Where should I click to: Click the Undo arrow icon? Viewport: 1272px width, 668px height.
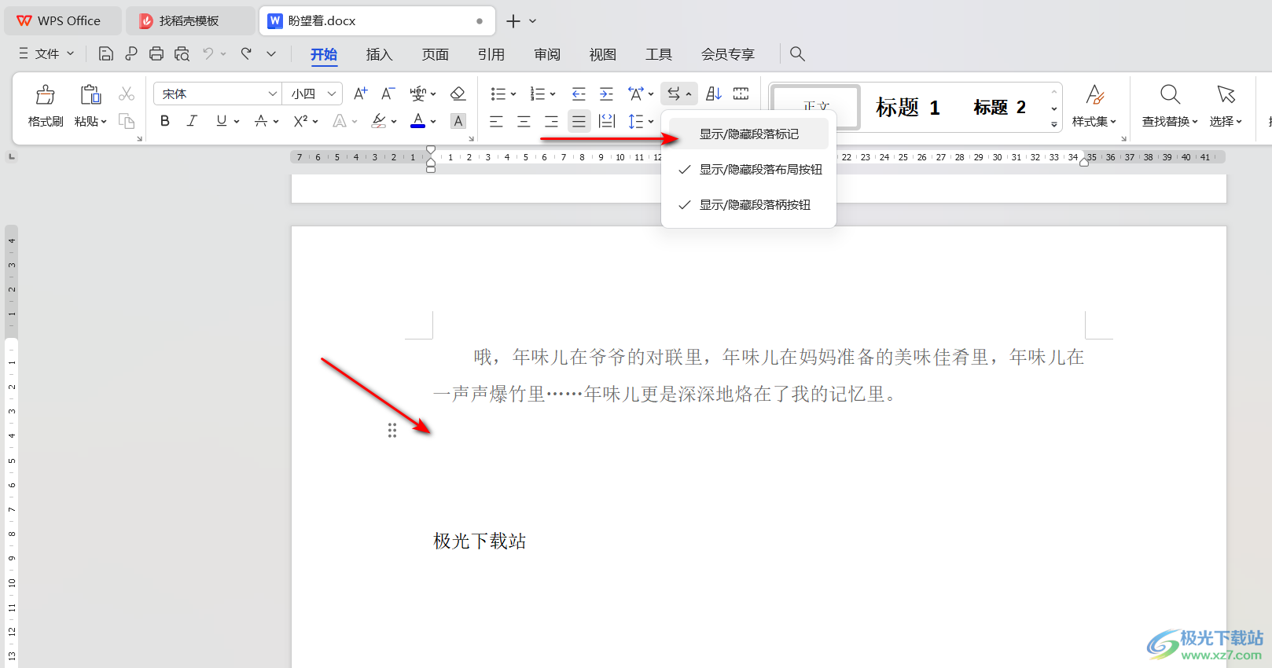coord(208,53)
